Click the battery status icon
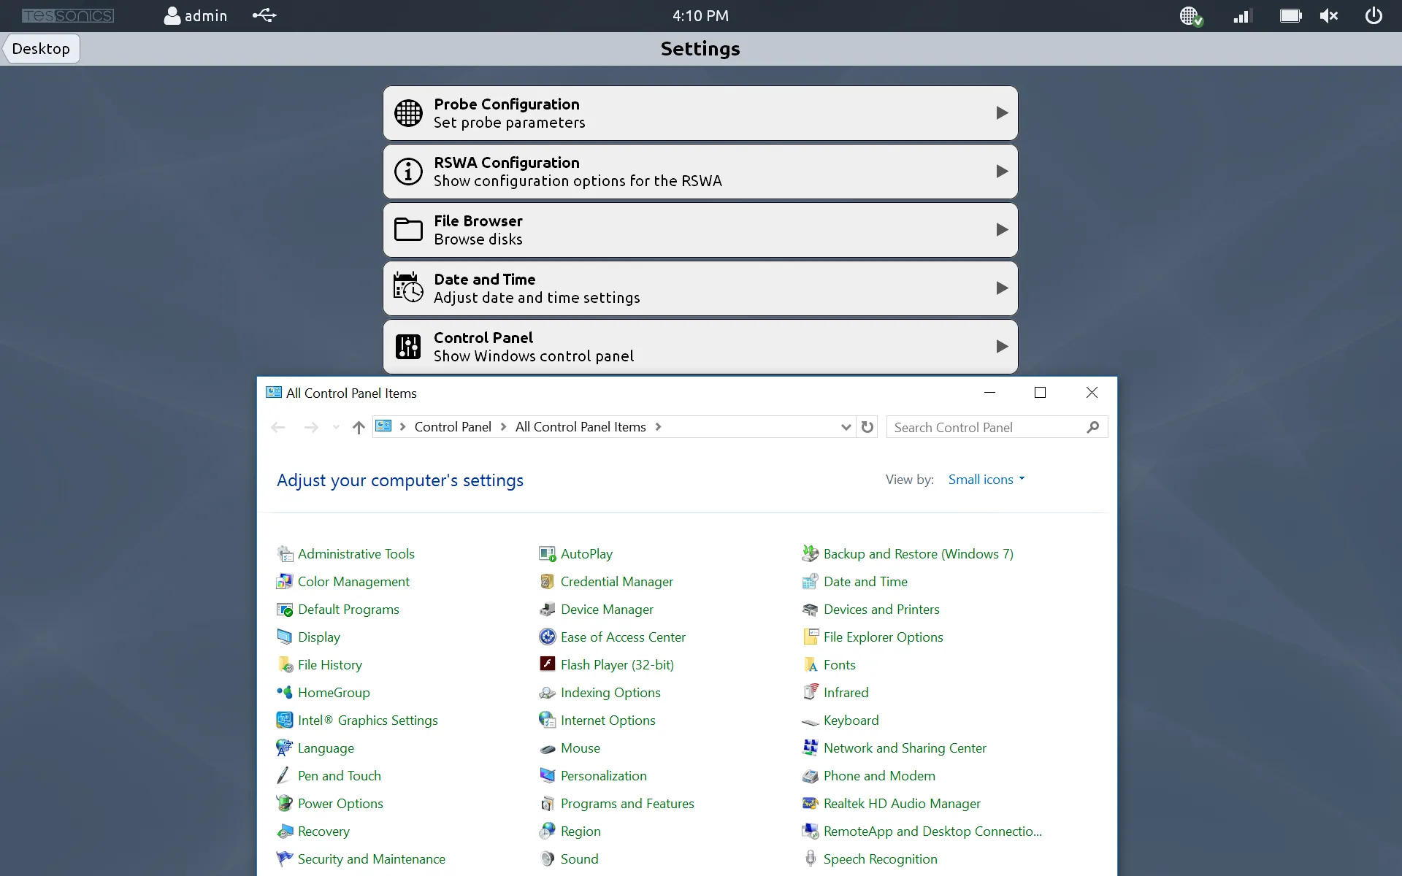Viewport: 1402px width, 876px height. 1290,15
